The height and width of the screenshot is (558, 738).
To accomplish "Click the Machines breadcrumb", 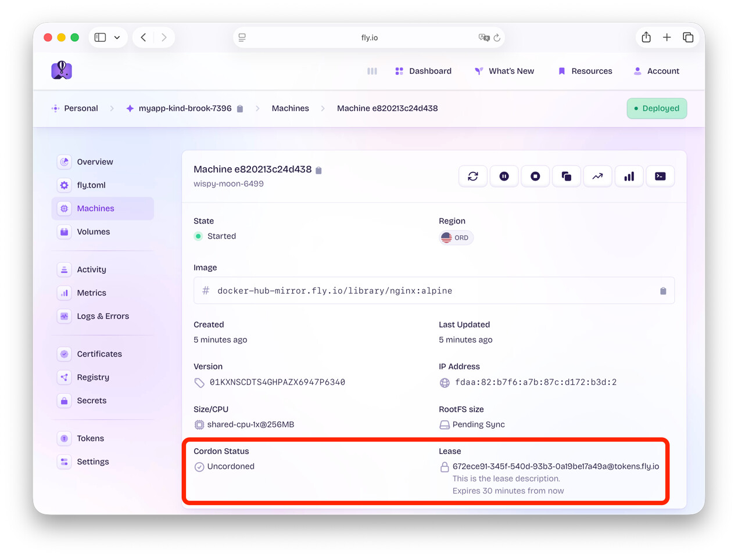I will [290, 109].
